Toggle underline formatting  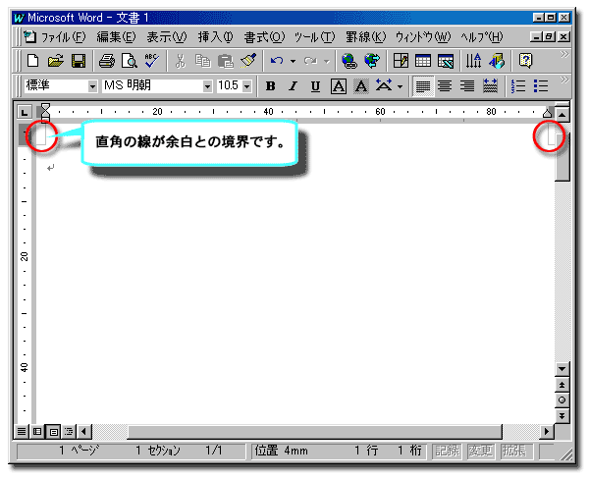[315, 86]
